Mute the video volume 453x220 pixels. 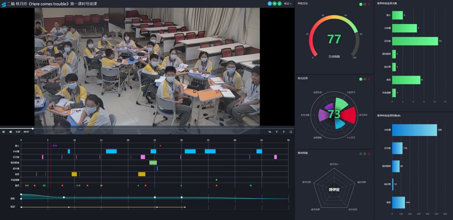tap(10, 132)
